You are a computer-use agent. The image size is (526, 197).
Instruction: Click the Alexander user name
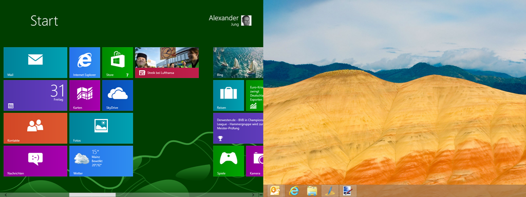coord(224,18)
